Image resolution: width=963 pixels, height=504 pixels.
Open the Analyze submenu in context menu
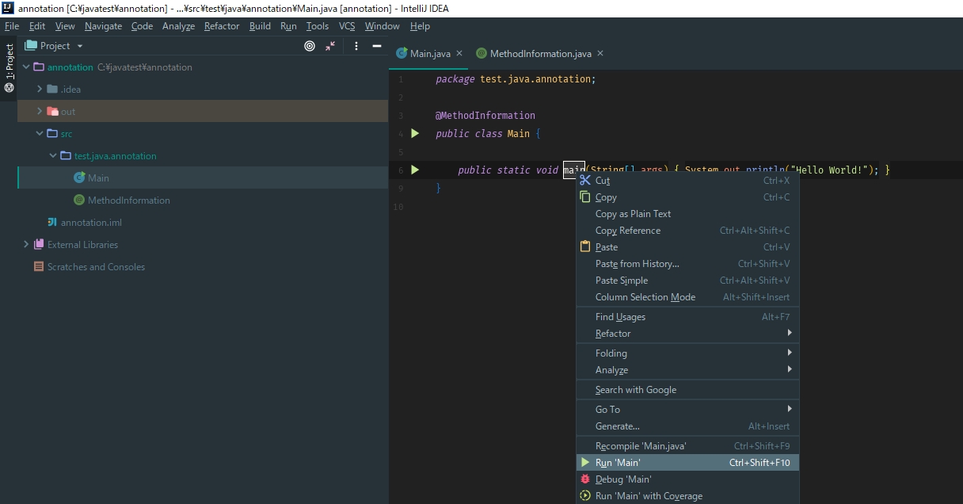pos(687,370)
